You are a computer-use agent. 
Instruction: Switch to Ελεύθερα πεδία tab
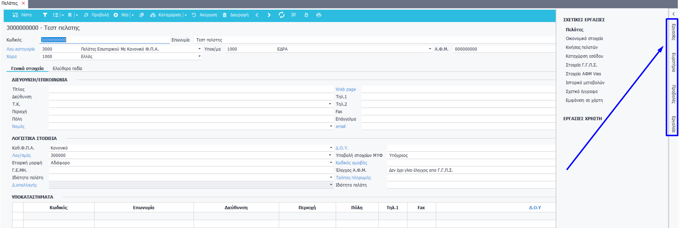[x=67, y=69]
